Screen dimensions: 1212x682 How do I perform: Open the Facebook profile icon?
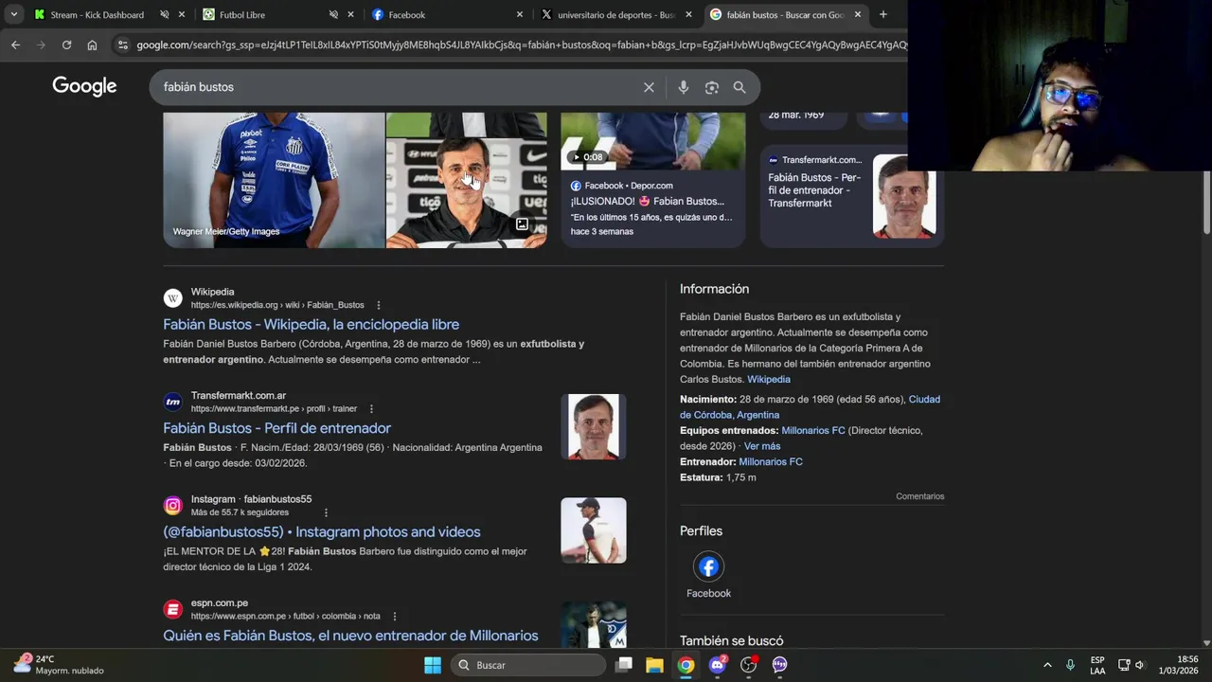(708, 566)
